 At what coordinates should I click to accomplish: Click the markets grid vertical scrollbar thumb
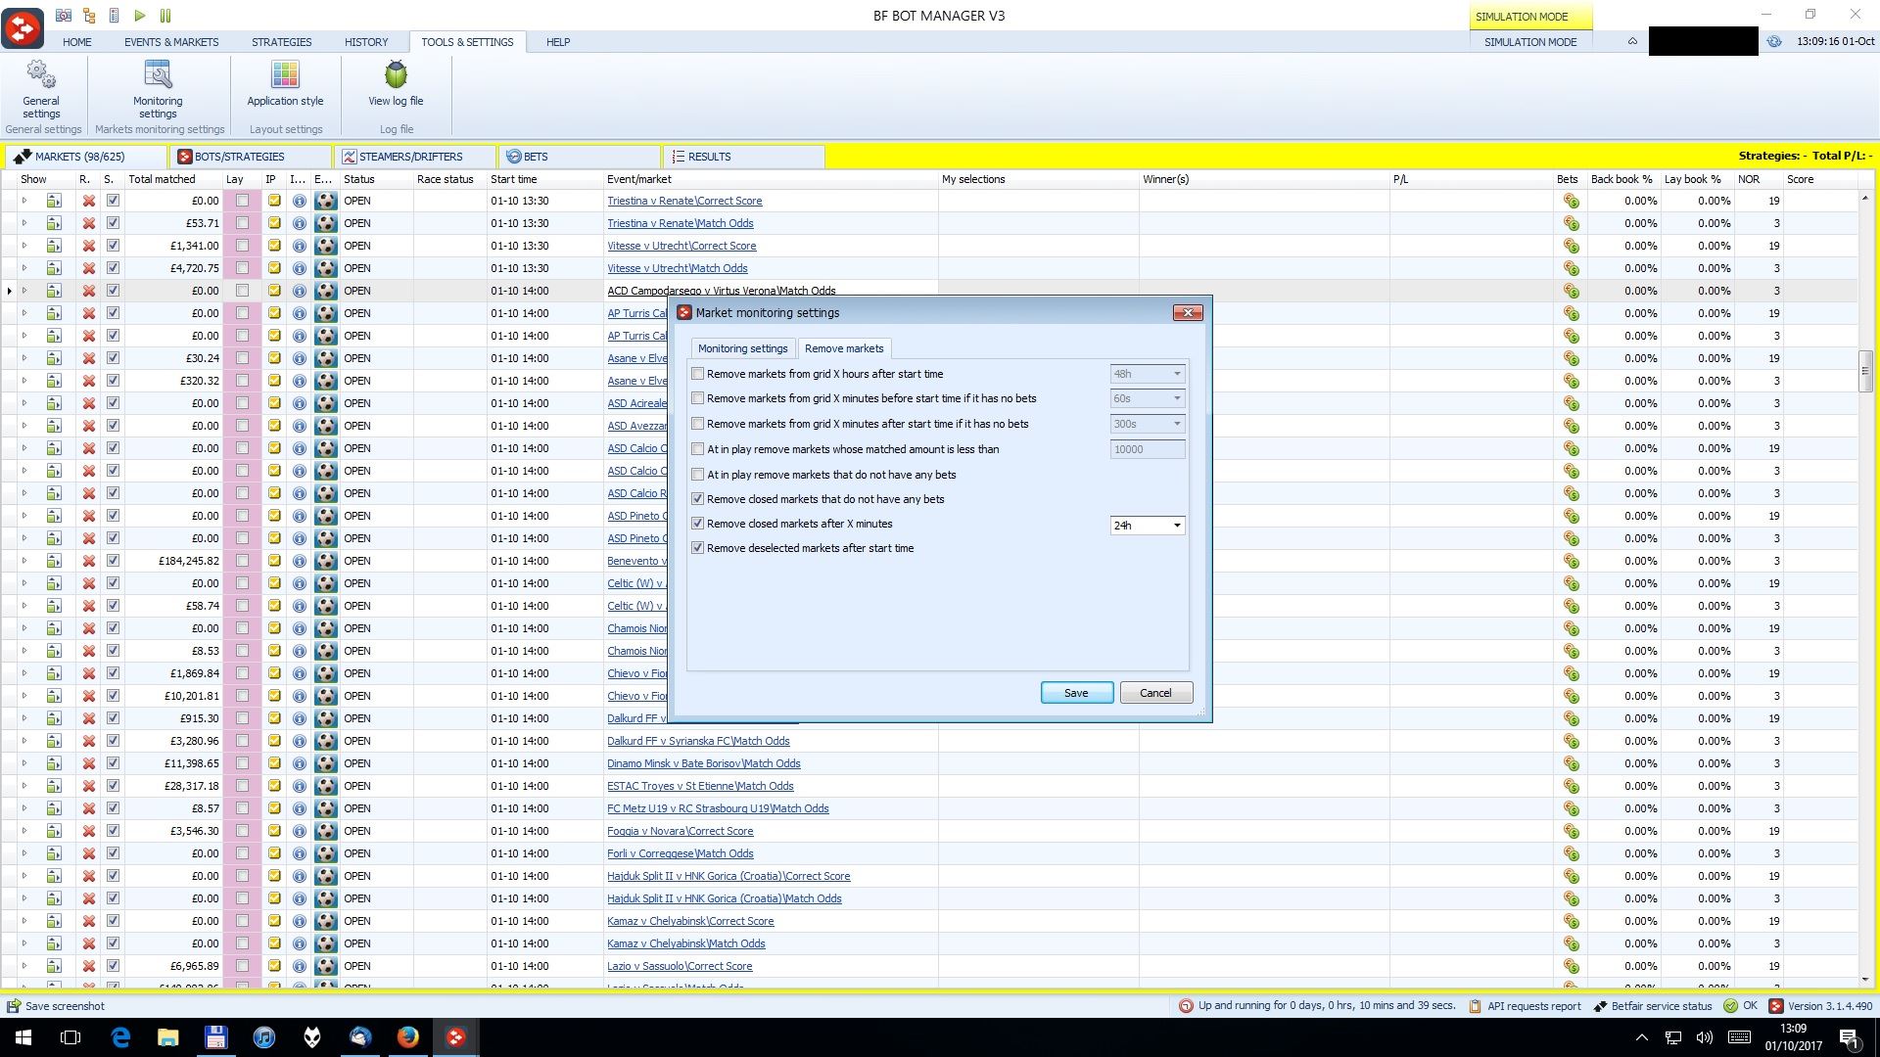point(1865,371)
